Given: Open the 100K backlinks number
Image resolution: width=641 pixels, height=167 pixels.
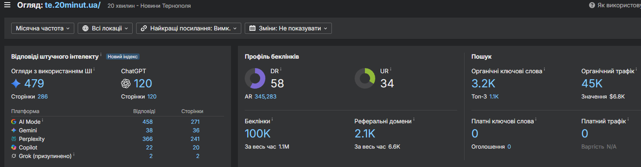Looking at the screenshot, I should click(258, 133).
